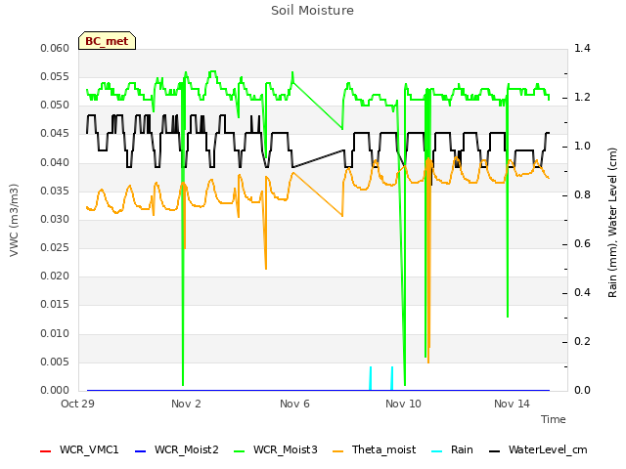626x469 pixels.
Task: Click the VWC (m3/m3) y-axis title
Action: 14,220
